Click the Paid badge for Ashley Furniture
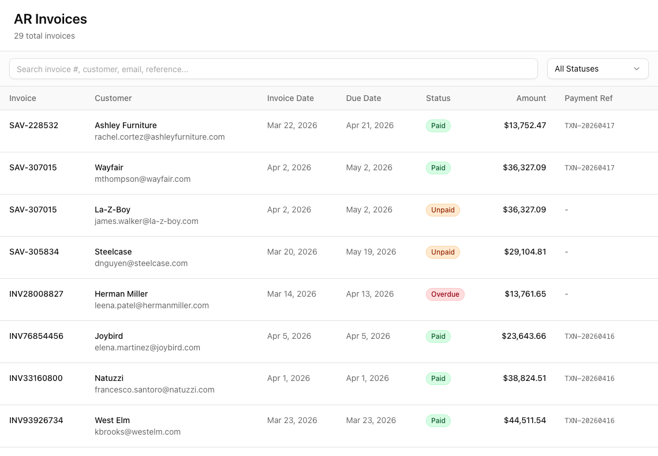Image resolution: width=658 pixels, height=456 pixels. point(438,126)
